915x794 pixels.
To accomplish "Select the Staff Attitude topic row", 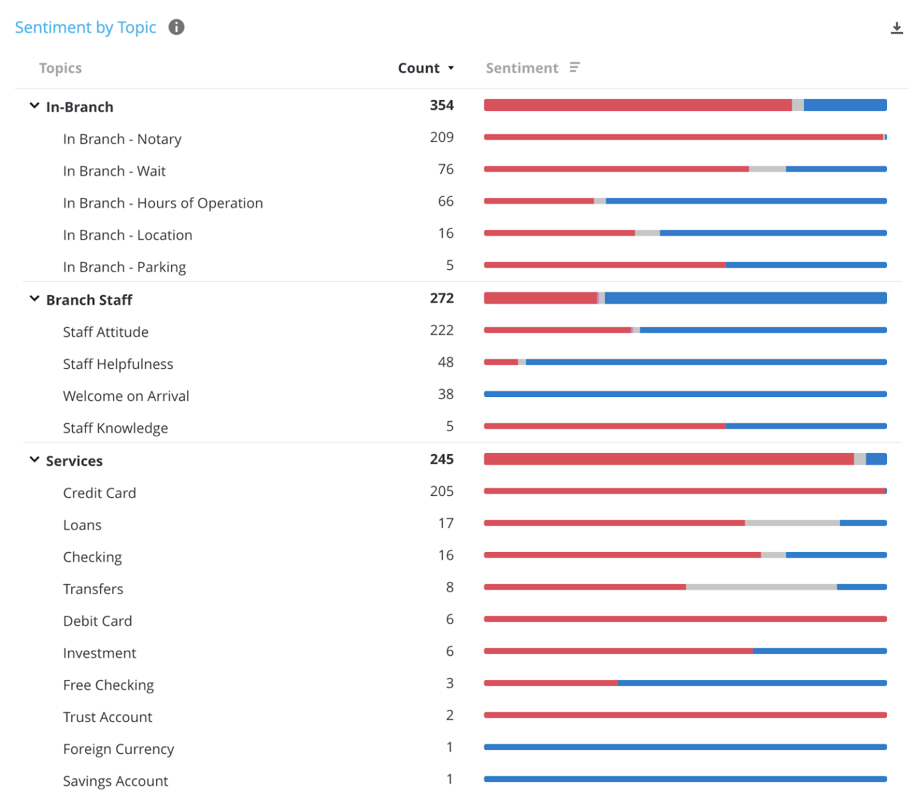I will (105, 332).
